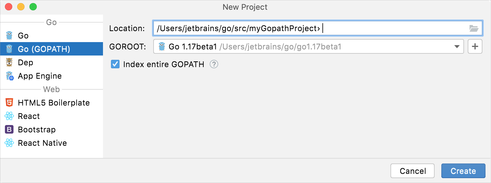Close the New Project window
The width and height of the screenshot is (491, 183).
[9, 7]
